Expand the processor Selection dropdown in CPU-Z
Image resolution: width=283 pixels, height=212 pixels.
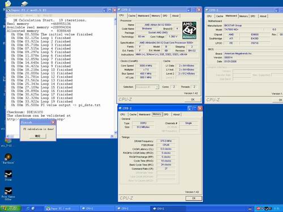tap(157, 87)
